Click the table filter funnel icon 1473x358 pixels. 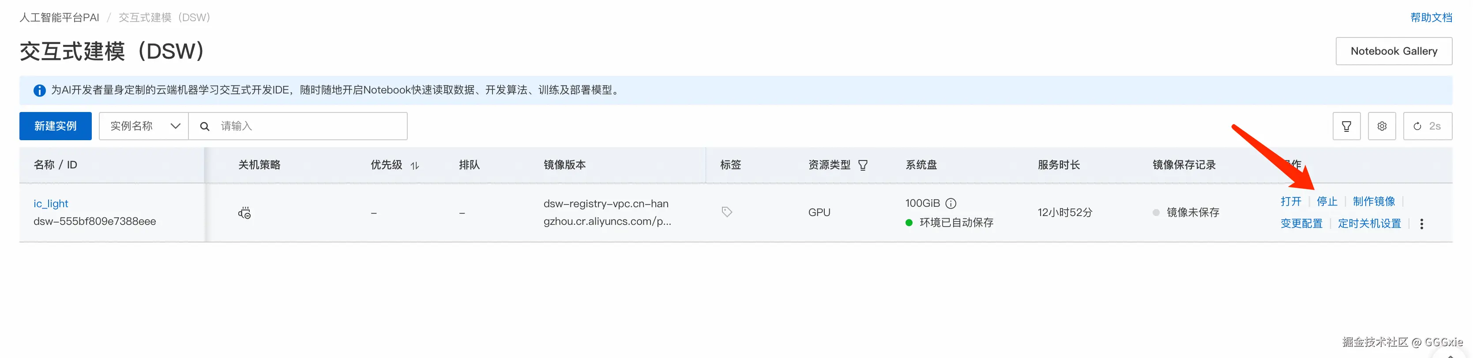point(1346,126)
